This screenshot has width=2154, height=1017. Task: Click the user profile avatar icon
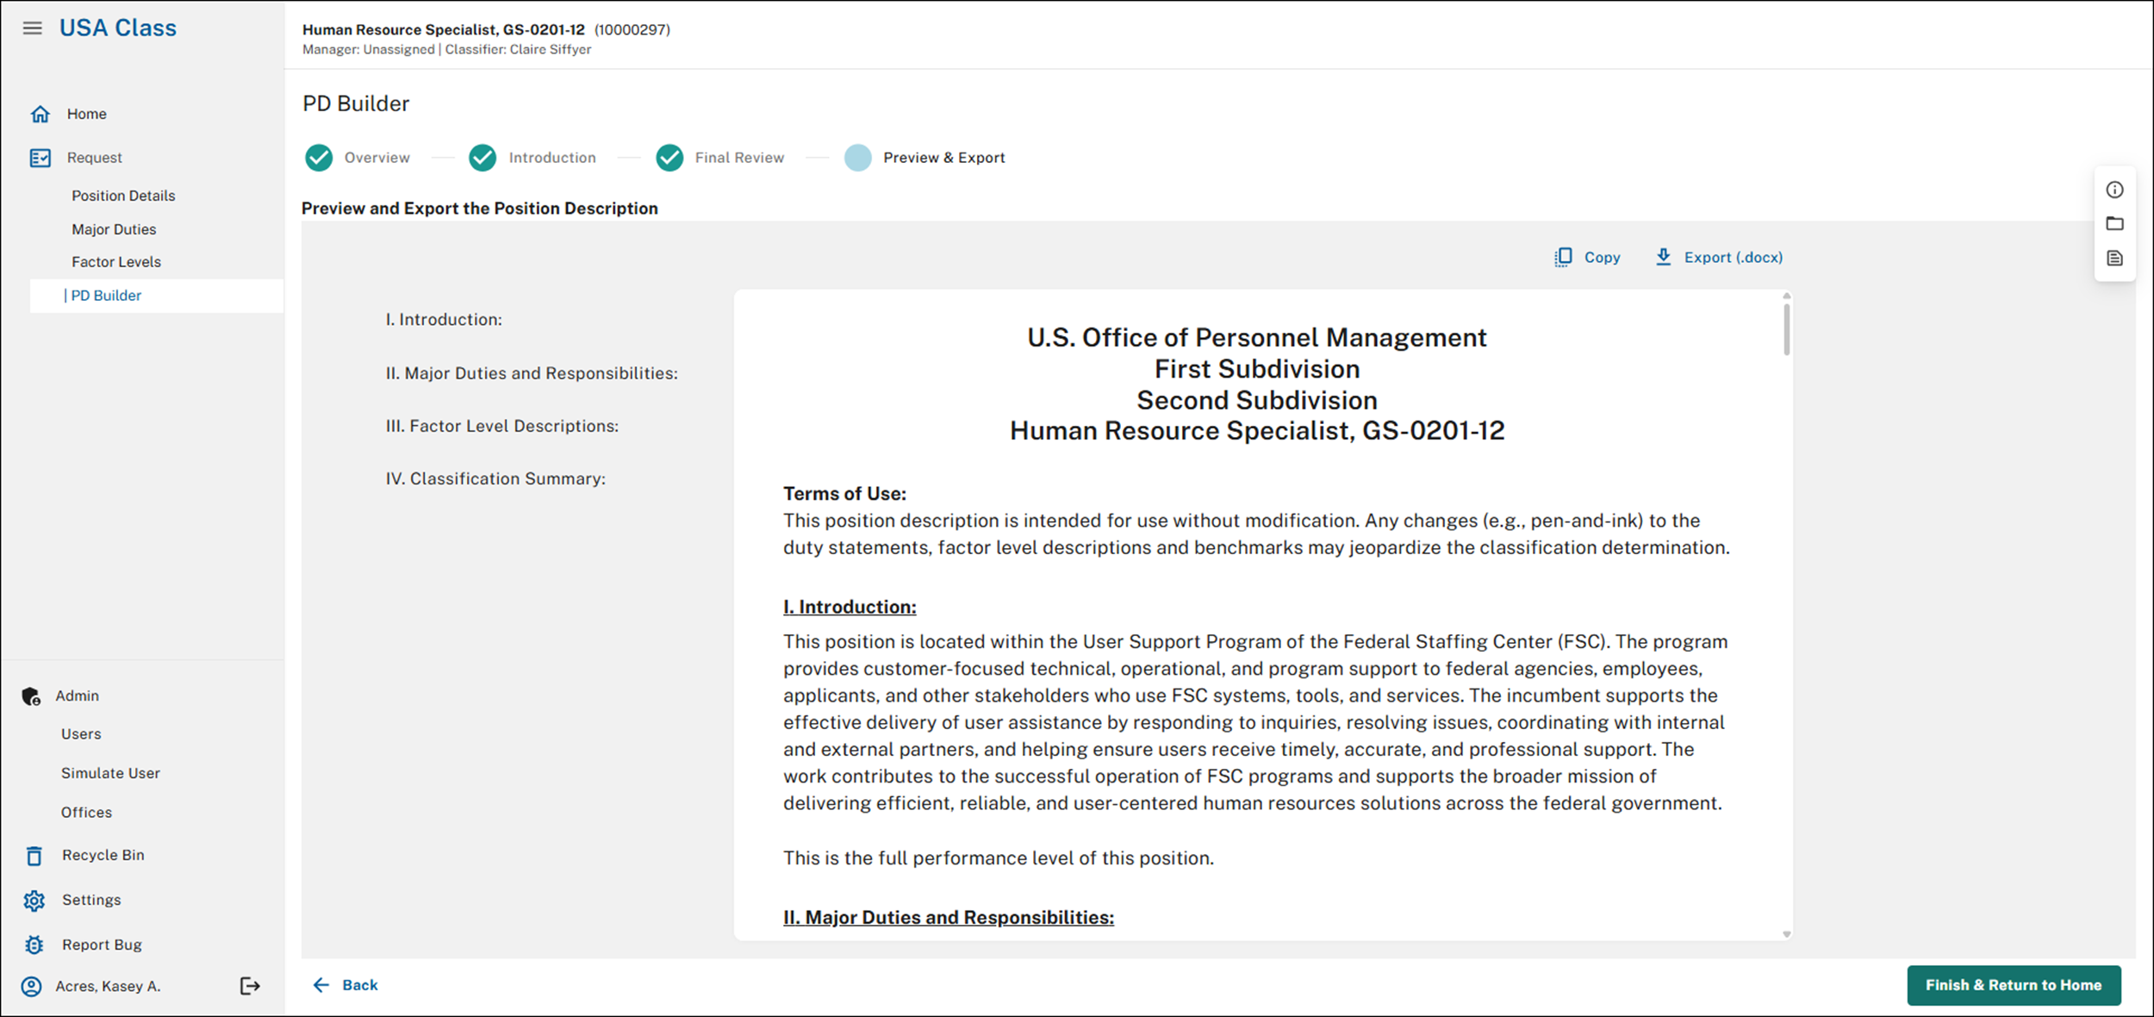[x=32, y=987]
